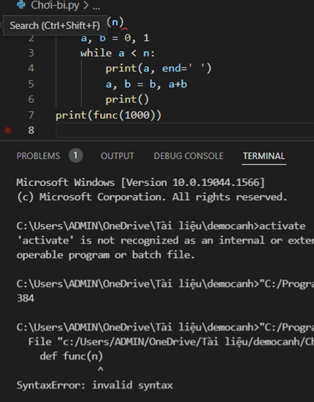
Task: Open the PROBLEMS panel tab
Action: point(38,156)
